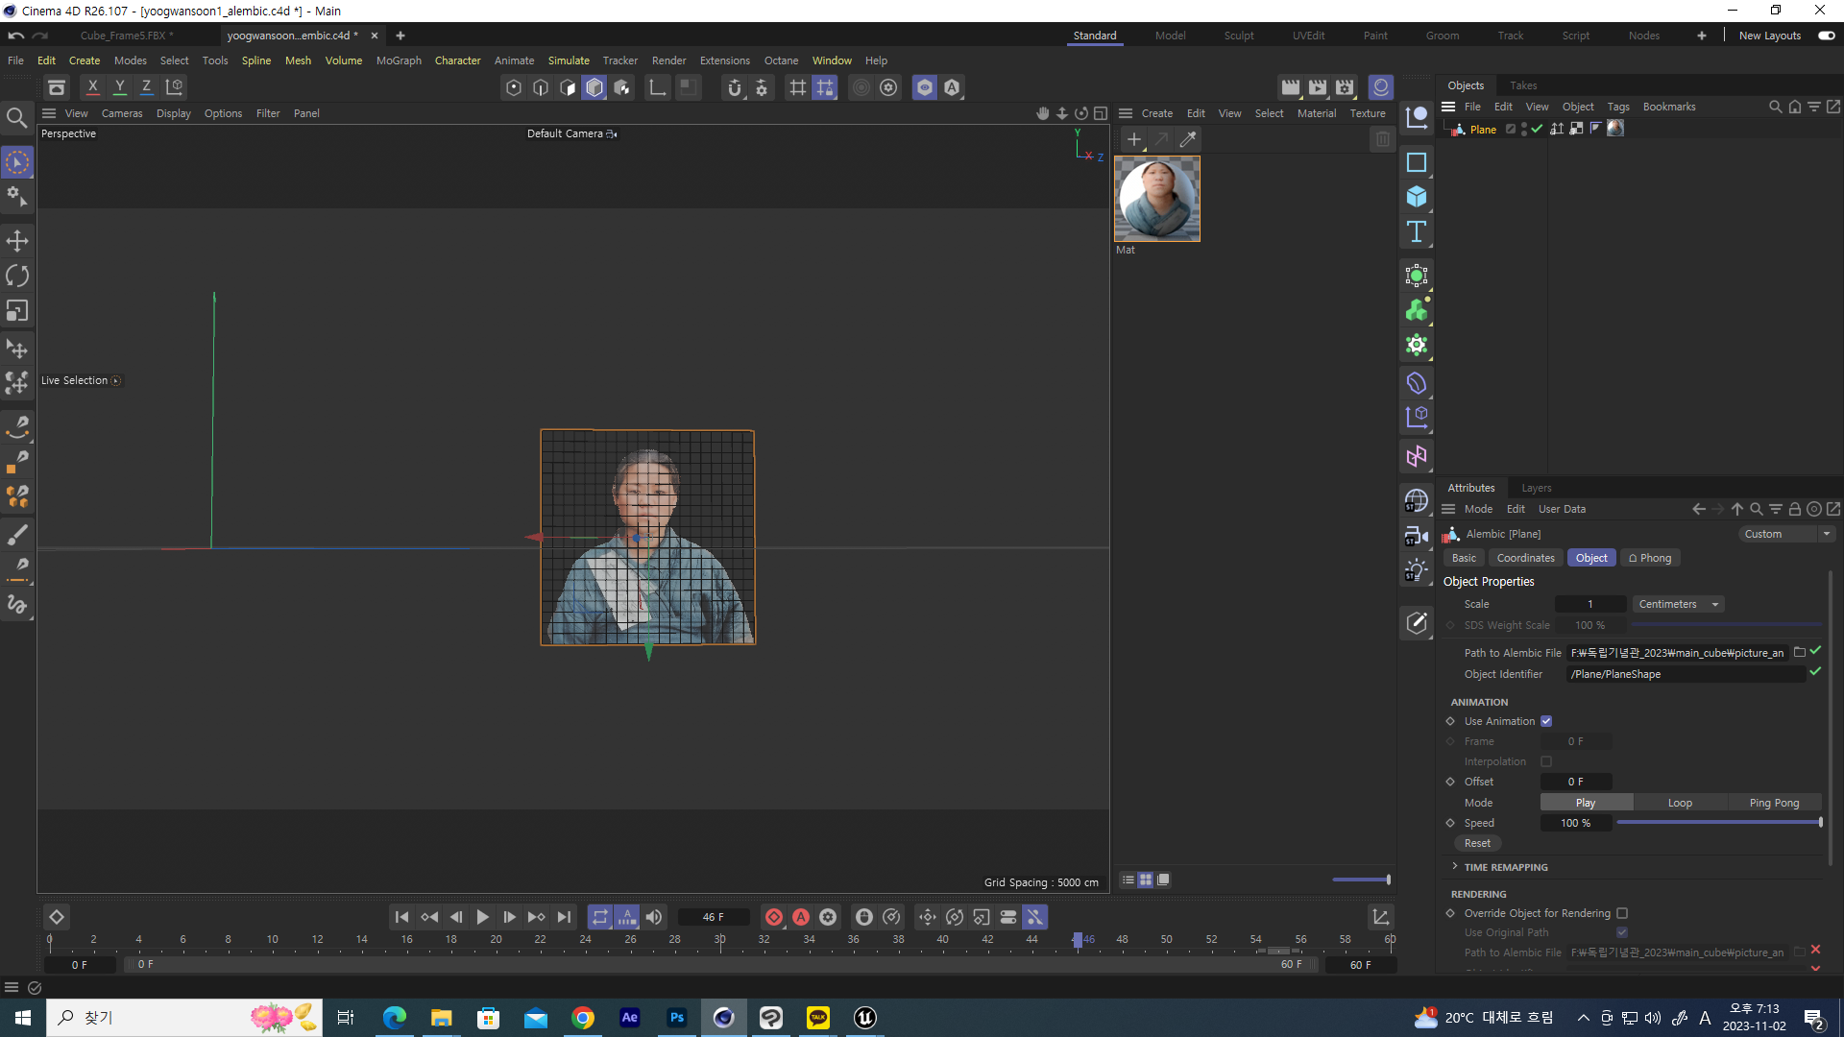1844x1037 pixels.
Task: Open the Basic properties tab
Action: pyautogui.click(x=1464, y=558)
